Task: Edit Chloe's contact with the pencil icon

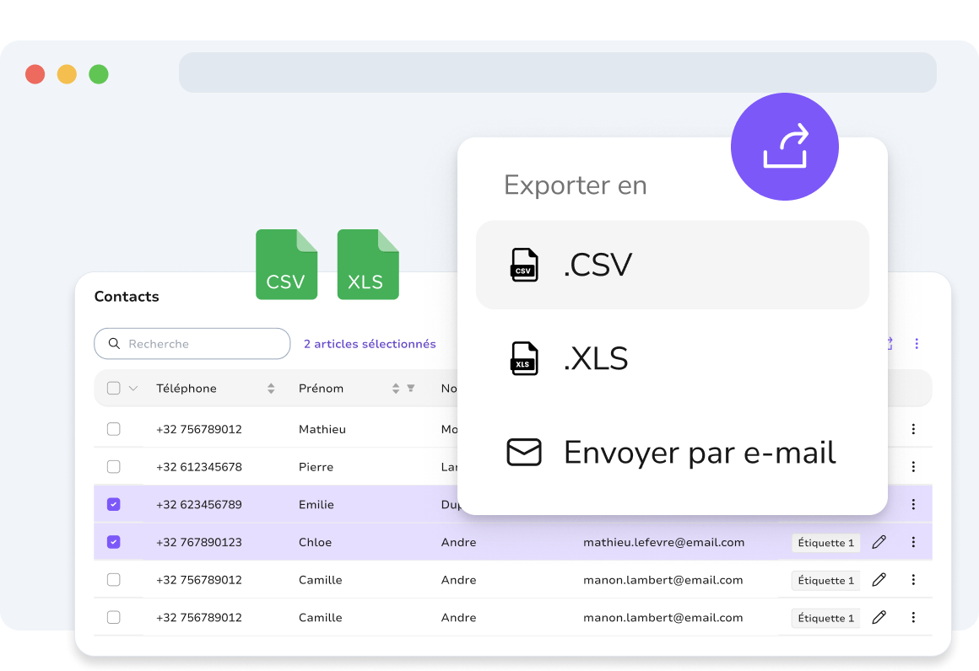Action: 879,542
